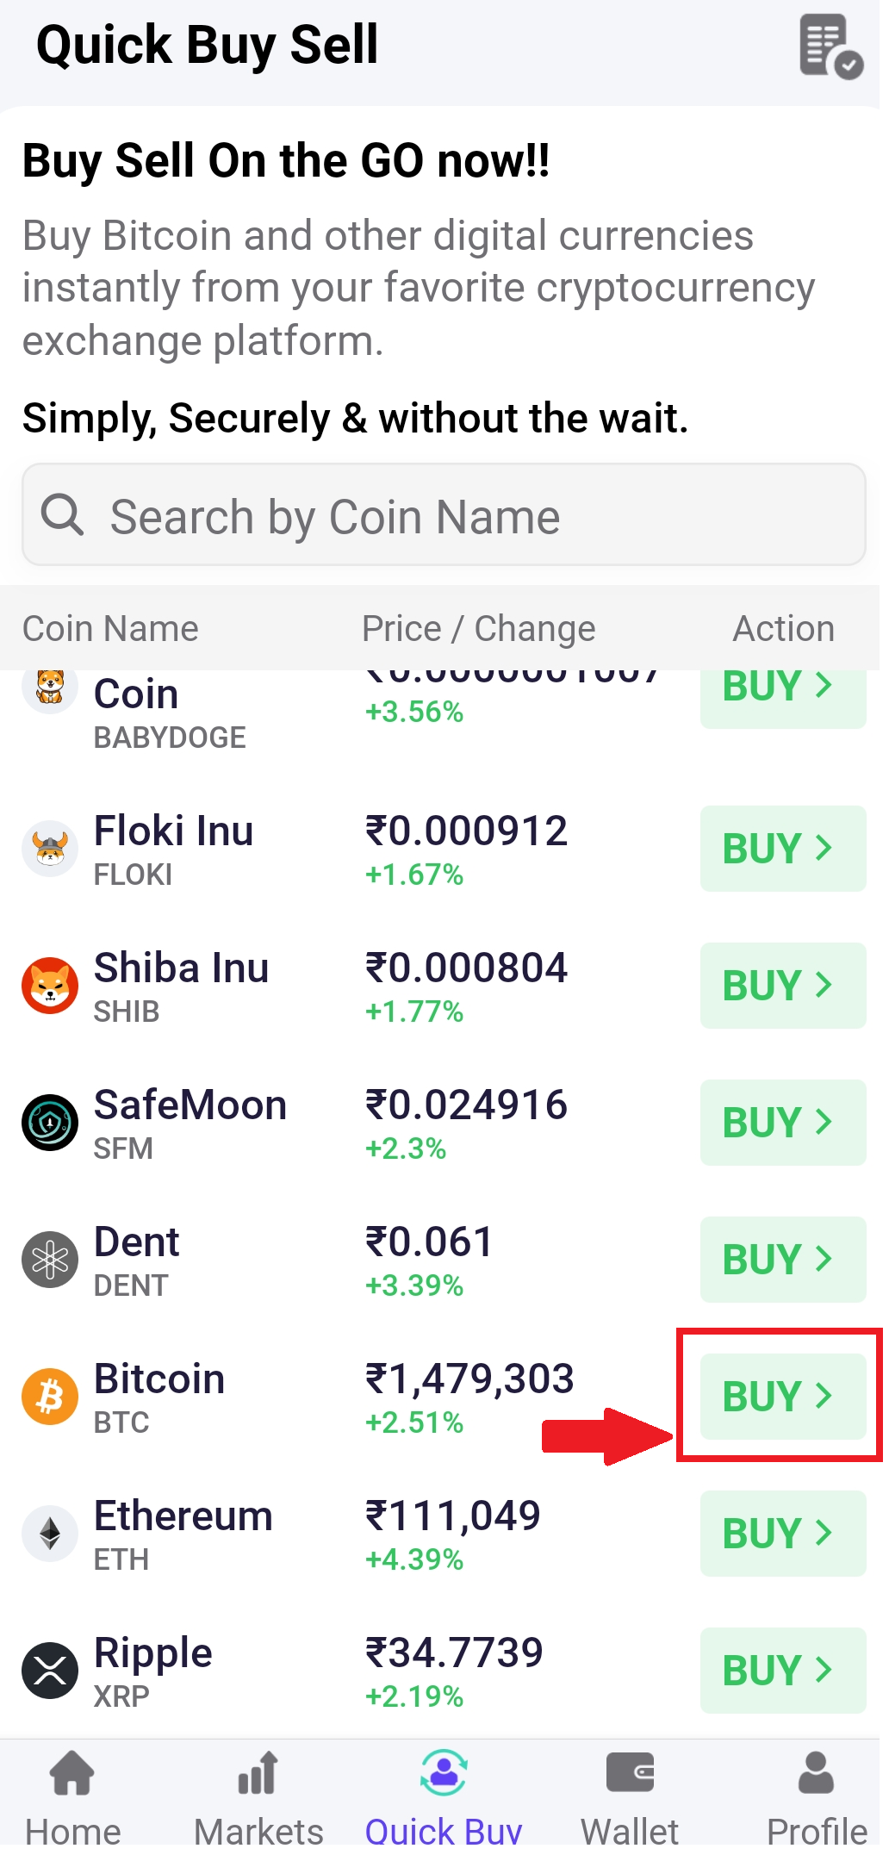889x1861 pixels.
Task: Tap the Floki Inu coin logo
Action: [x=50, y=848]
